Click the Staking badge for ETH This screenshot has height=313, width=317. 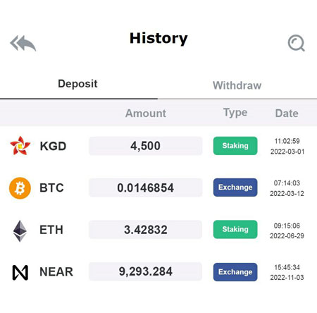235,229
